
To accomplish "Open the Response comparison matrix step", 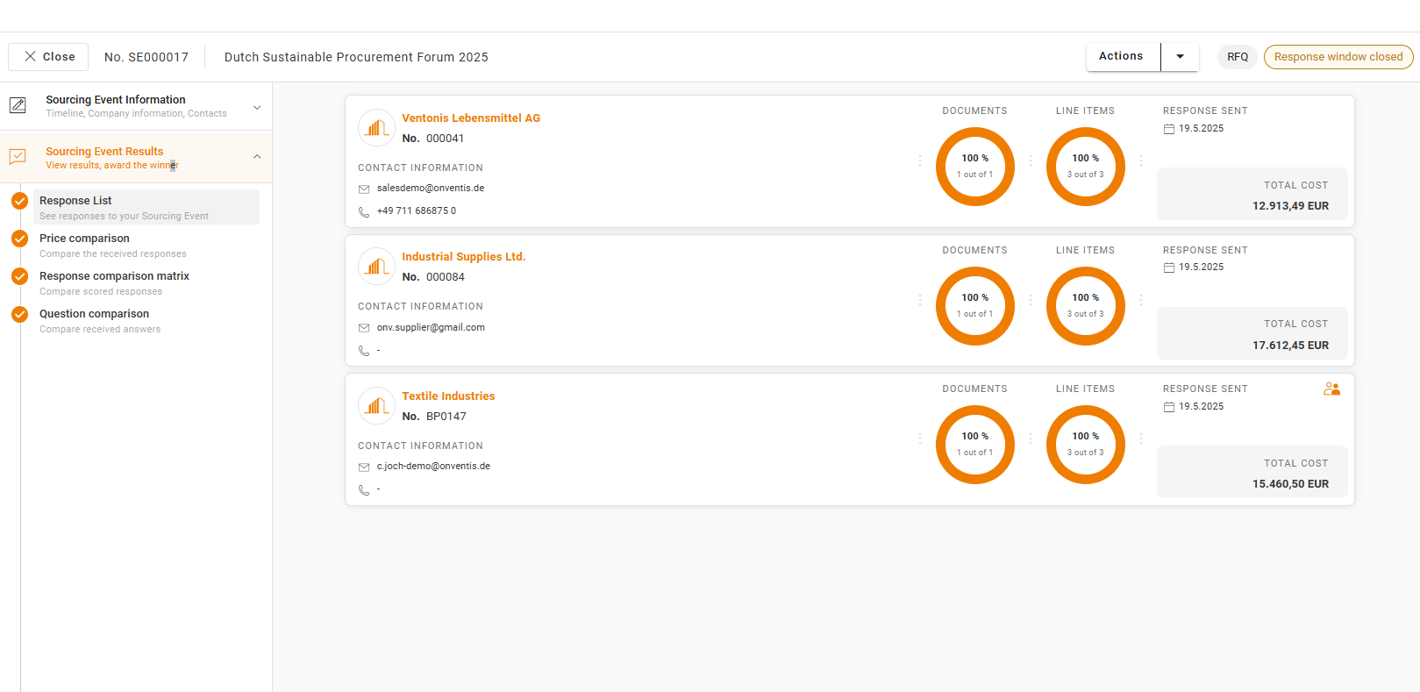I will click(114, 276).
